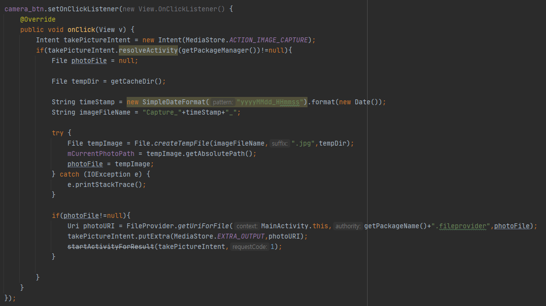The width and height of the screenshot is (546, 306).
Task: Click the camera_btn variable name
Action: [24, 9]
